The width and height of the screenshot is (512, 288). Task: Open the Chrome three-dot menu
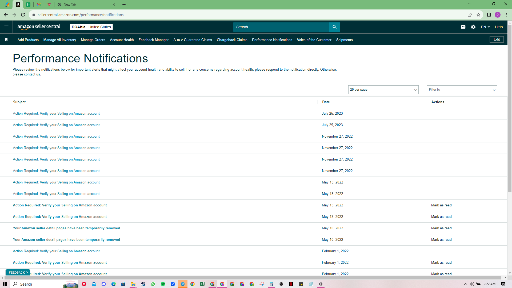tap(506, 15)
